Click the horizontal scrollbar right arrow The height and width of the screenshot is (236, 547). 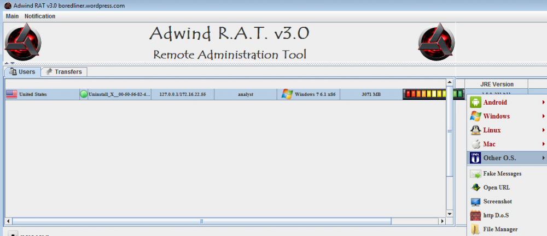[443, 221]
